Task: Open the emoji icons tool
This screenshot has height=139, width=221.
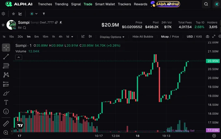Action: click(x=6, y=111)
